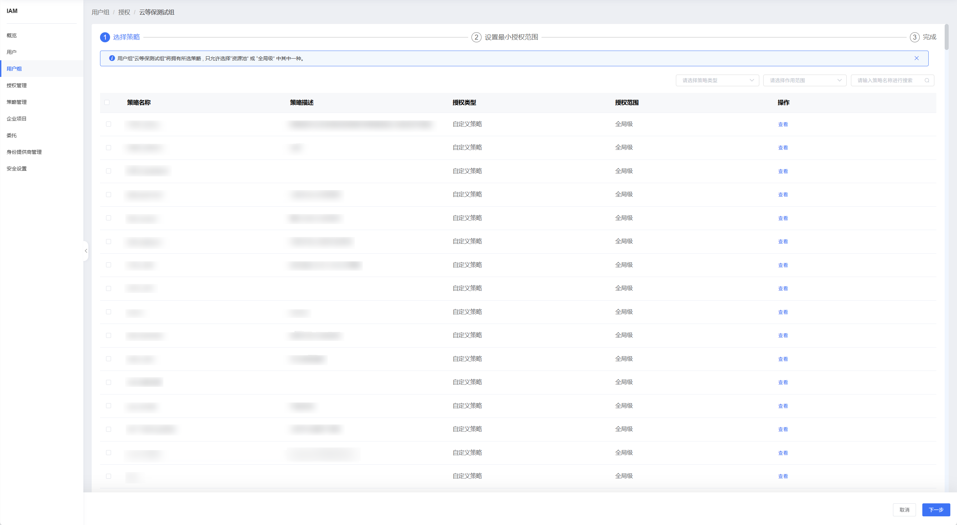Collapse the left sidebar with the arrow handle
Viewport: 957px width, 525px height.
coord(86,251)
